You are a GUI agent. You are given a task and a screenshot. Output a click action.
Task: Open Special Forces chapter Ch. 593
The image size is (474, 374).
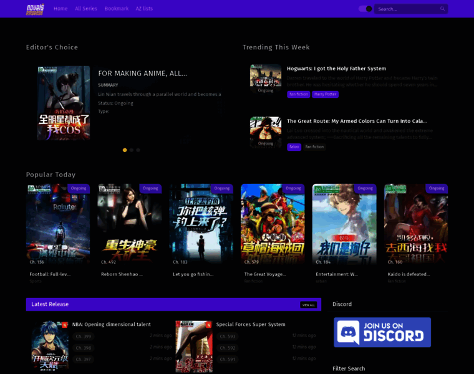227,337
